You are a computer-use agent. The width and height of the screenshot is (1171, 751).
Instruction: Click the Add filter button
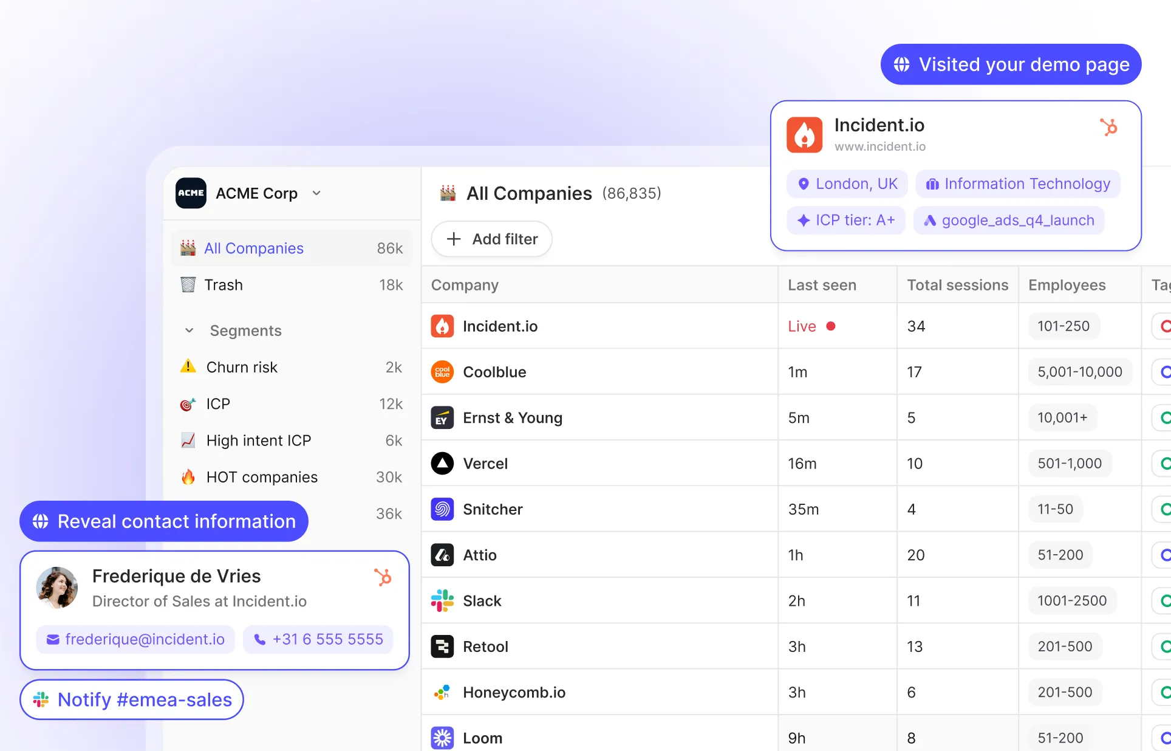point(491,239)
